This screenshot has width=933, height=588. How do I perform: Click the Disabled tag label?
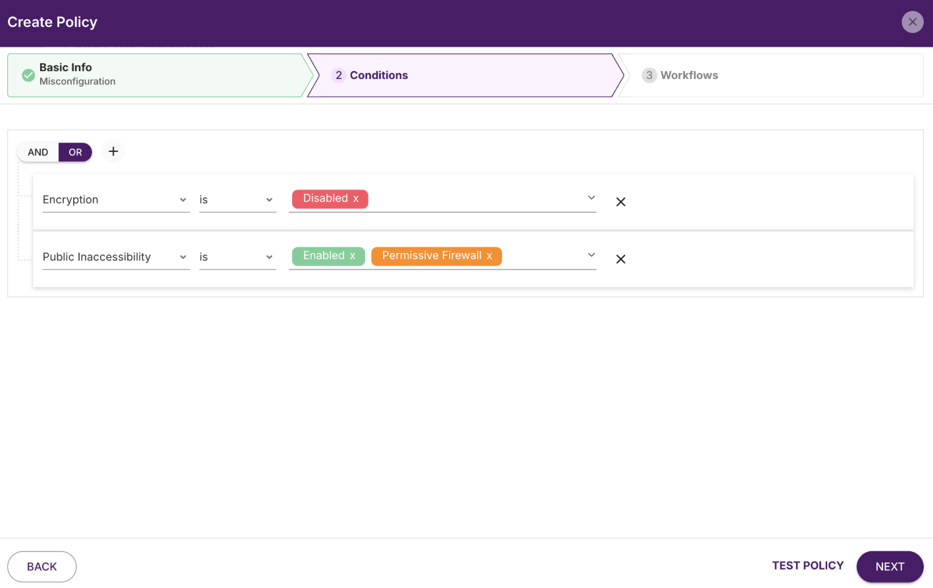[325, 199]
